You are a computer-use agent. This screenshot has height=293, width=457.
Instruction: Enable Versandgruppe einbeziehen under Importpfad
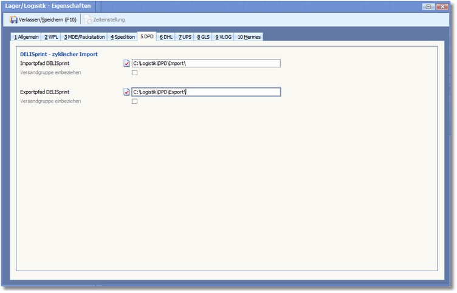pos(135,73)
